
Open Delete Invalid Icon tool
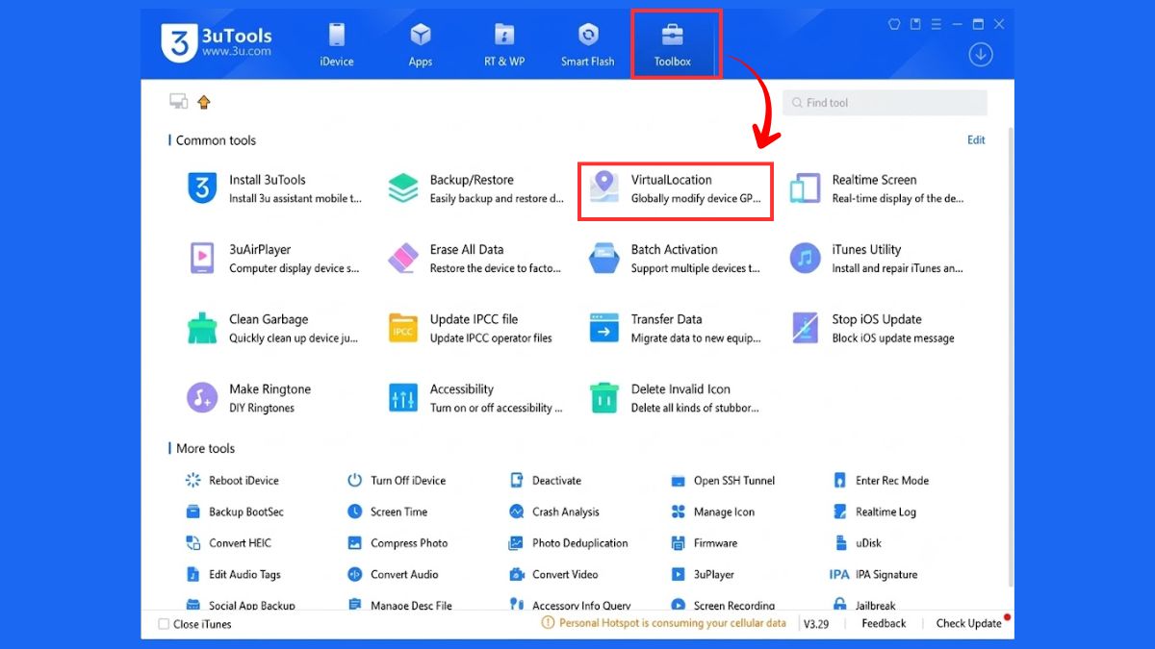(x=676, y=398)
